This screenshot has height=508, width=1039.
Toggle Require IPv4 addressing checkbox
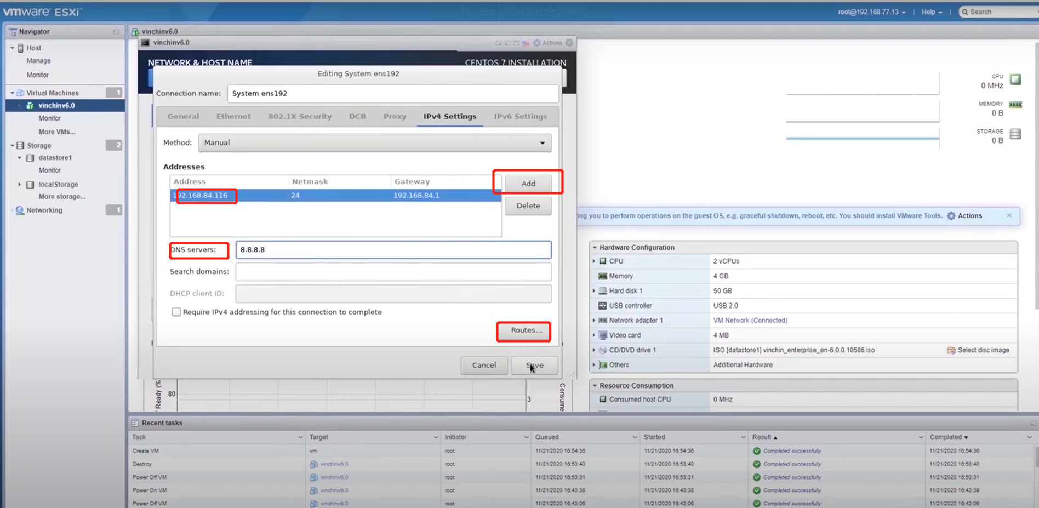click(x=176, y=312)
